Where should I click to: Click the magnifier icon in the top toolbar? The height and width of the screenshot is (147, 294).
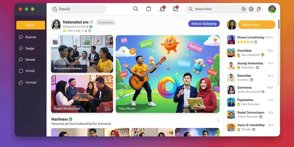(136, 9)
